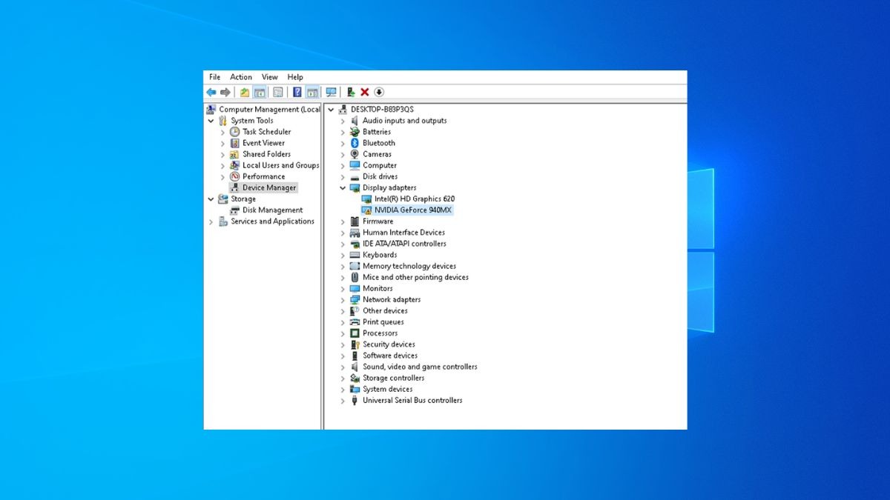Viewport: 890px width, 500px height.
Task: Click the Properties toolbar icon
Action: tap(278, 92)
